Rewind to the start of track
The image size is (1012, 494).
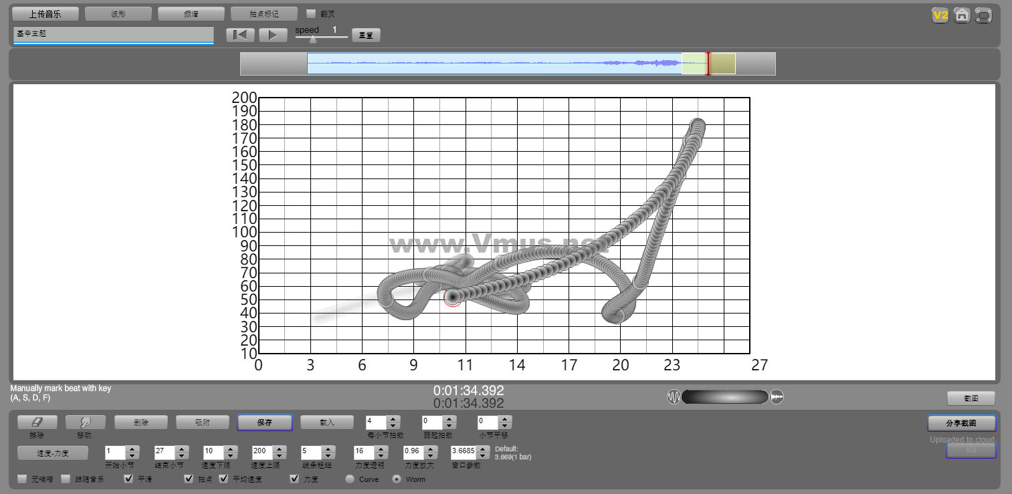pyautogui.click(x=240, y=35)
